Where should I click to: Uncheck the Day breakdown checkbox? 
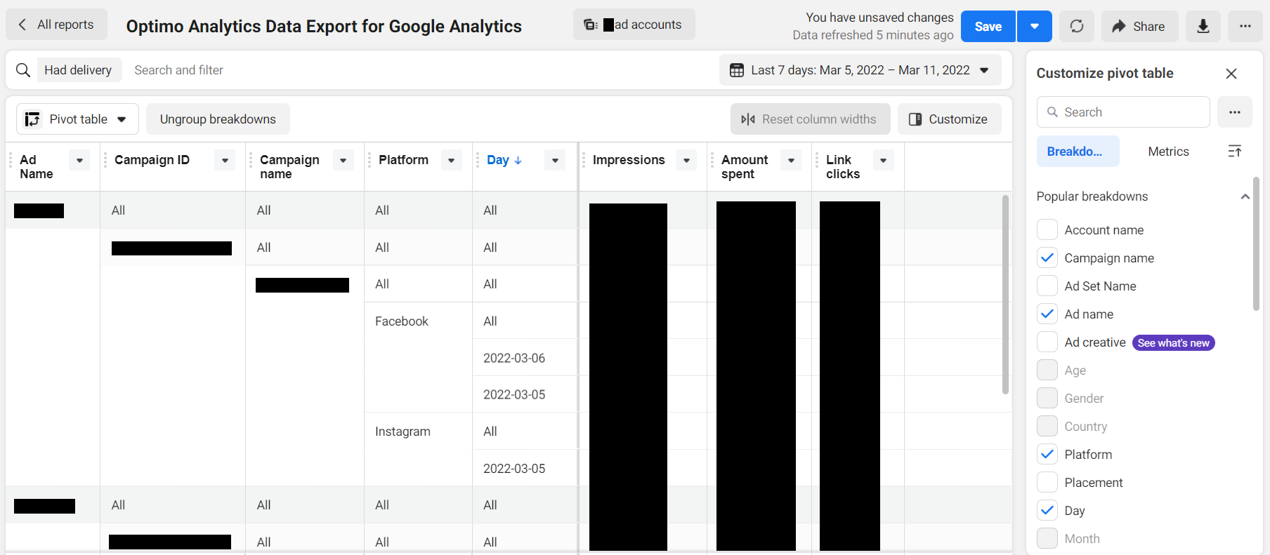click(x=1047, y=511)
